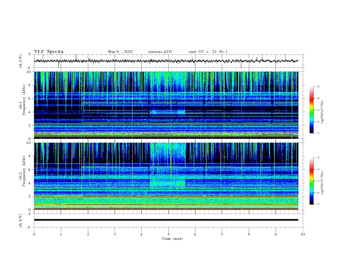Screen dimensions: 341x263
Task: Click the "2" kHz tick of the ch.2 frequency axis
Action: coord(30,196)
